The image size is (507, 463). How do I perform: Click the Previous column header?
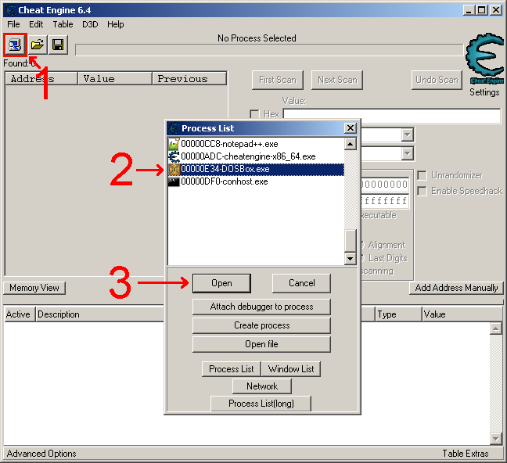click(x=189, y=78)
